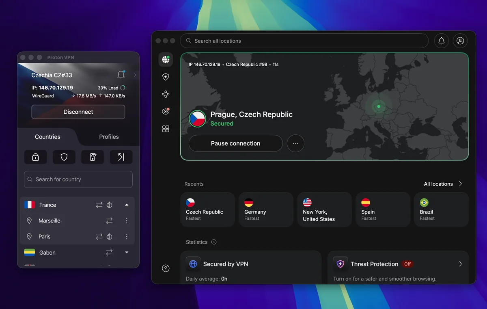The width and height of the screenshot is (487, 309).
Task: Click the All locations chevron arrow
Action: tap(460, 184)
